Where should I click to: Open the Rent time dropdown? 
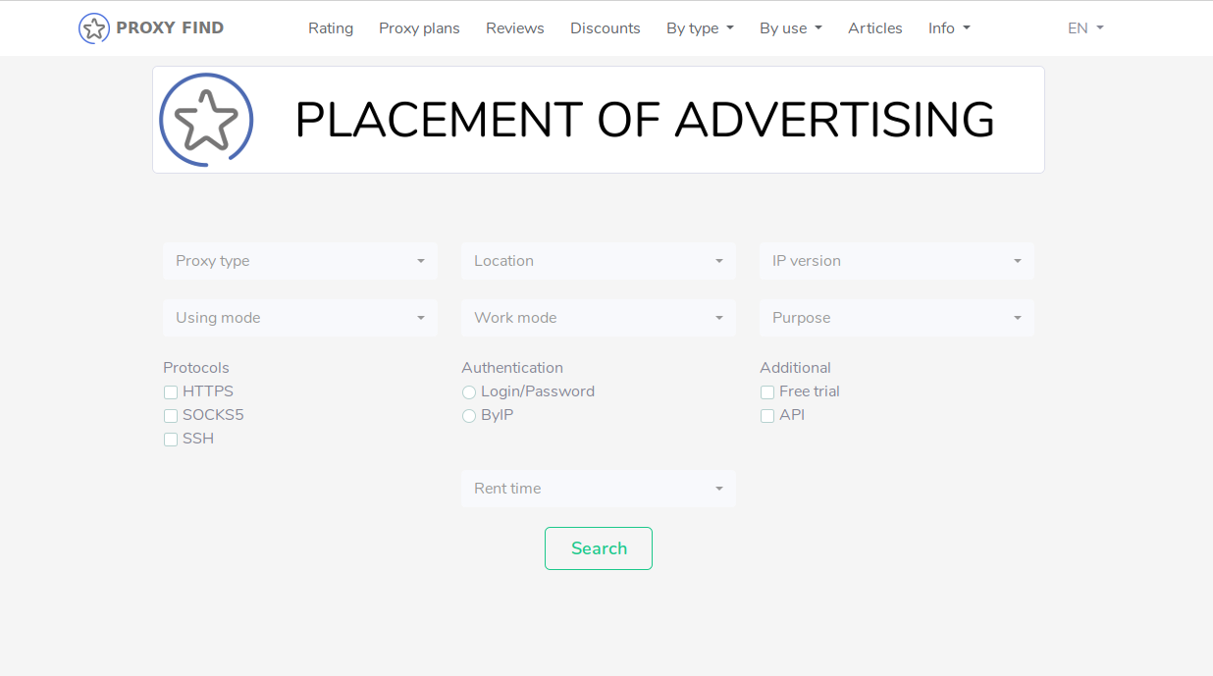598,488
